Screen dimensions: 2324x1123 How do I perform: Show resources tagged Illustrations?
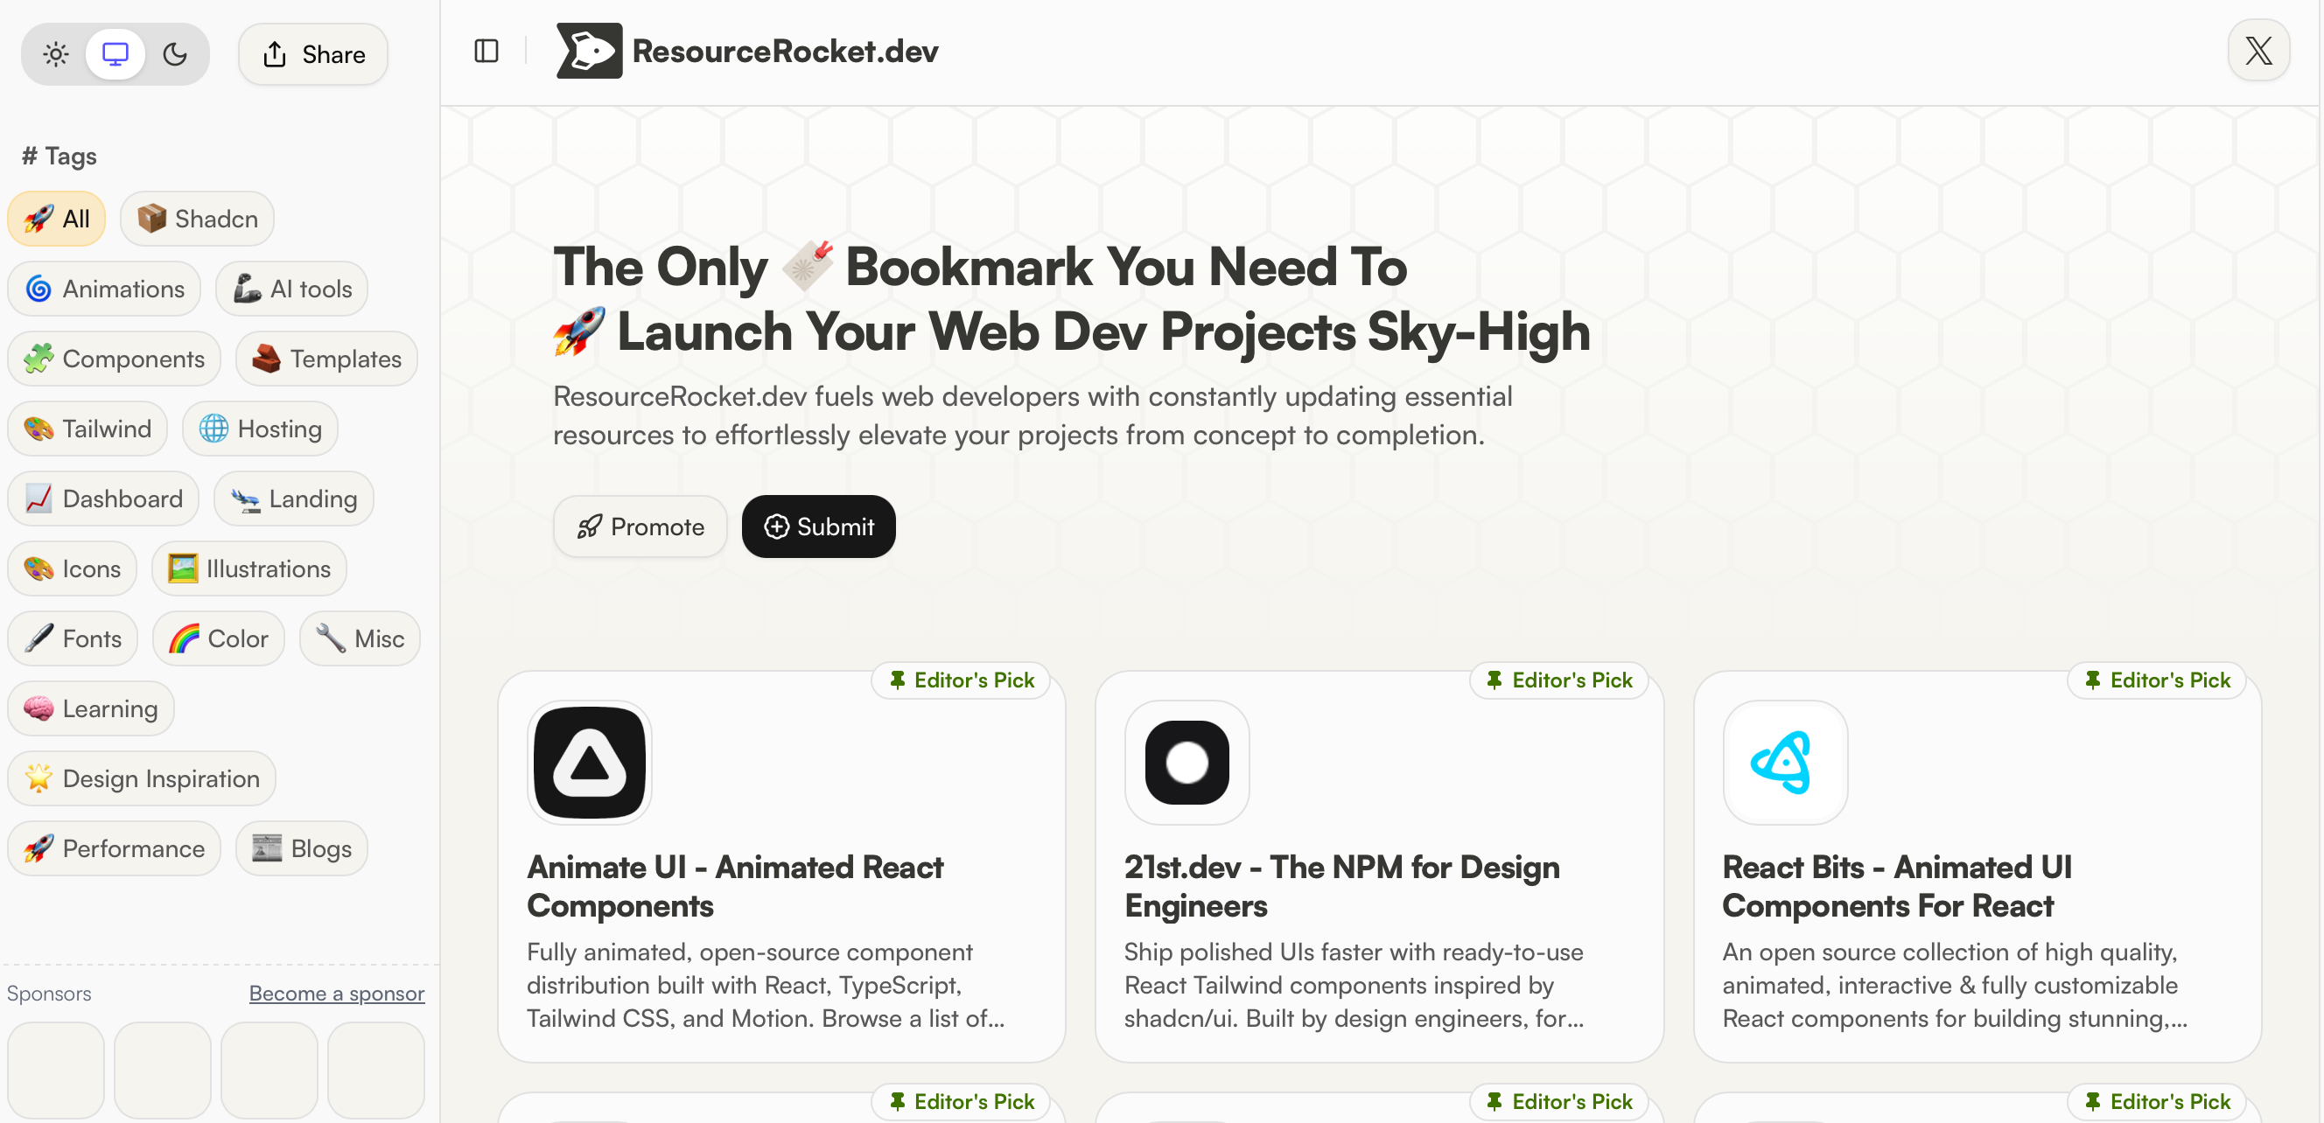click(x=250, y=568)
